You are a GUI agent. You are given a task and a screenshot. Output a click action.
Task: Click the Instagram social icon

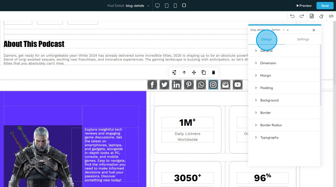[213, 85]
